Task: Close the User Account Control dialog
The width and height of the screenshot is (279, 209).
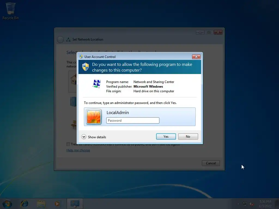Action: click(x=196, y=57)
